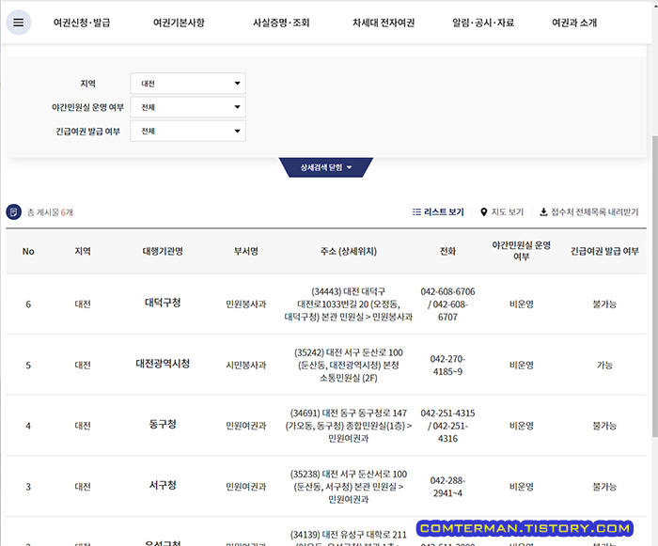Switch to 리스트 보기 view
The image size is (658, 546).
pos(438,212)
